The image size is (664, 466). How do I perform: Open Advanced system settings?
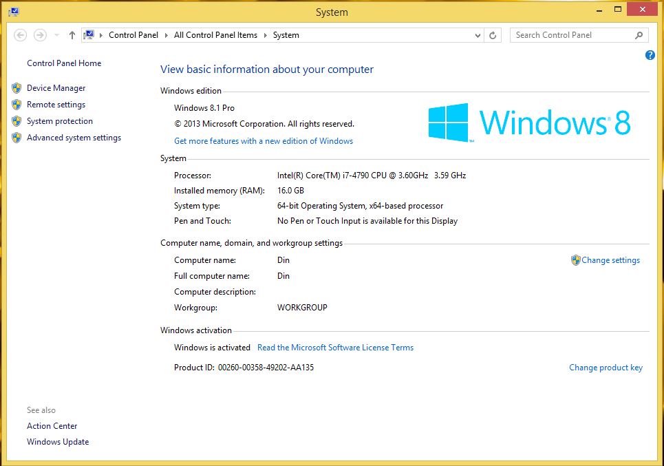(x=72, y=137)
